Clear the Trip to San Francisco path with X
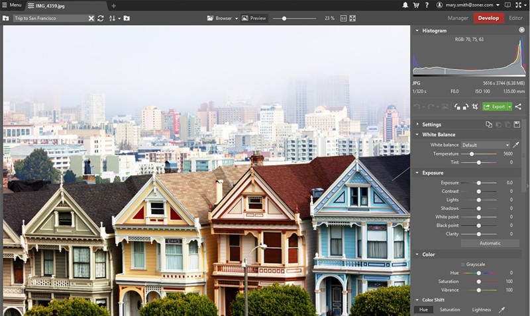Image resolution: width=530 pixels, height=316 pixels. (91, 19)
